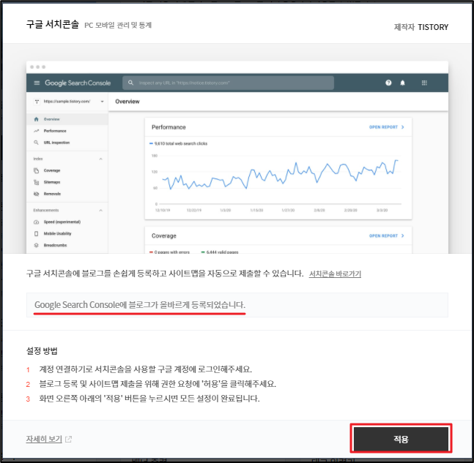The width and height of the screenshot is (474, 463).
Task: Click setup step "화면 오른쪽 아래의 '적용'…"
Action: [x=149, y=399]
